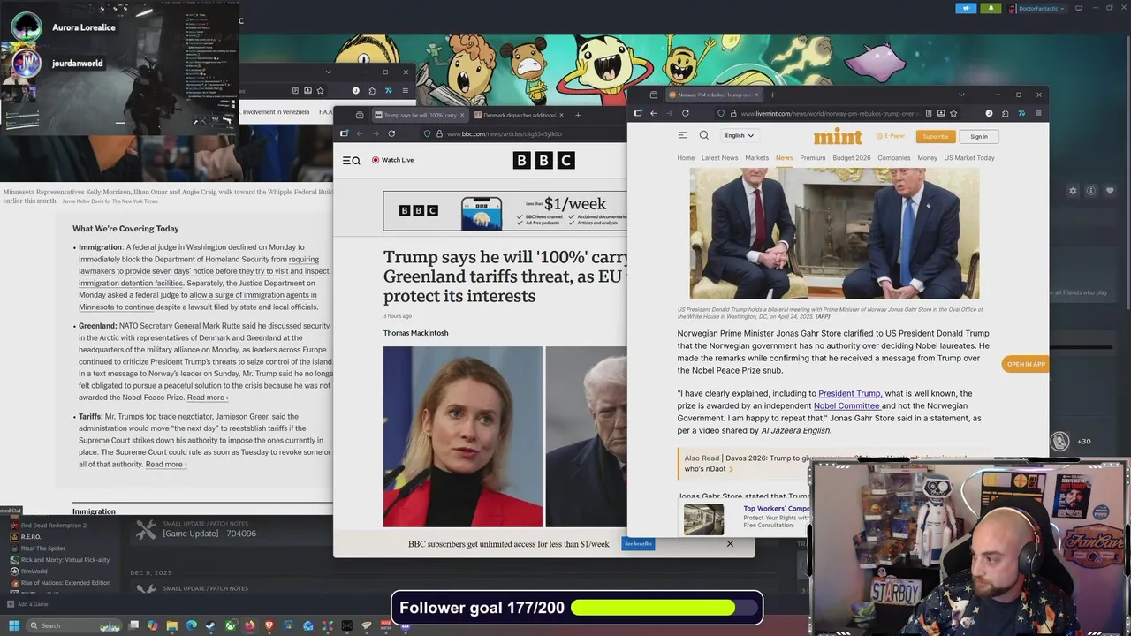Select R.E.P.O. in Steam library list
Viewport: 1131px width, 636px height.
tap(31, 537)
